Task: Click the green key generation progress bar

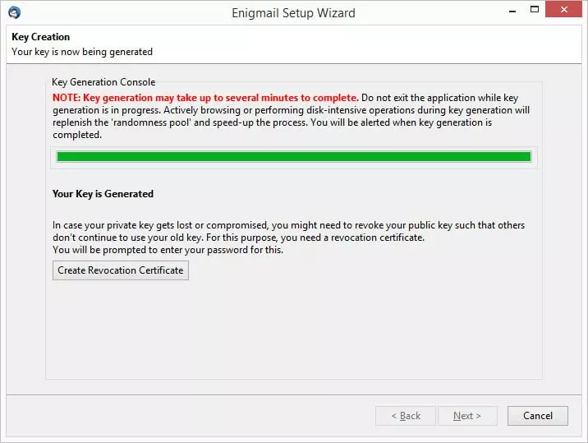Action: coord(293,156)
